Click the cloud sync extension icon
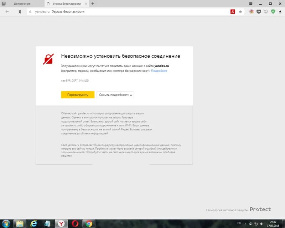This screenshot has height=228, width=285. (266, 12)
